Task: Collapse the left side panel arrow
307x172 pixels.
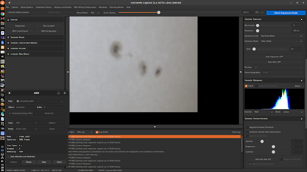Action: [x=68, y=72]
